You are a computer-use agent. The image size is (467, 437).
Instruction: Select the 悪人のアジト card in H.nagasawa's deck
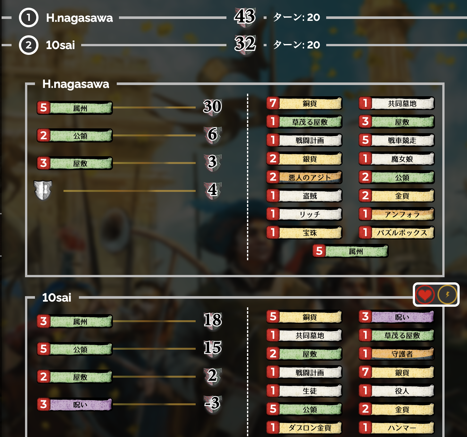click(304, 177)
